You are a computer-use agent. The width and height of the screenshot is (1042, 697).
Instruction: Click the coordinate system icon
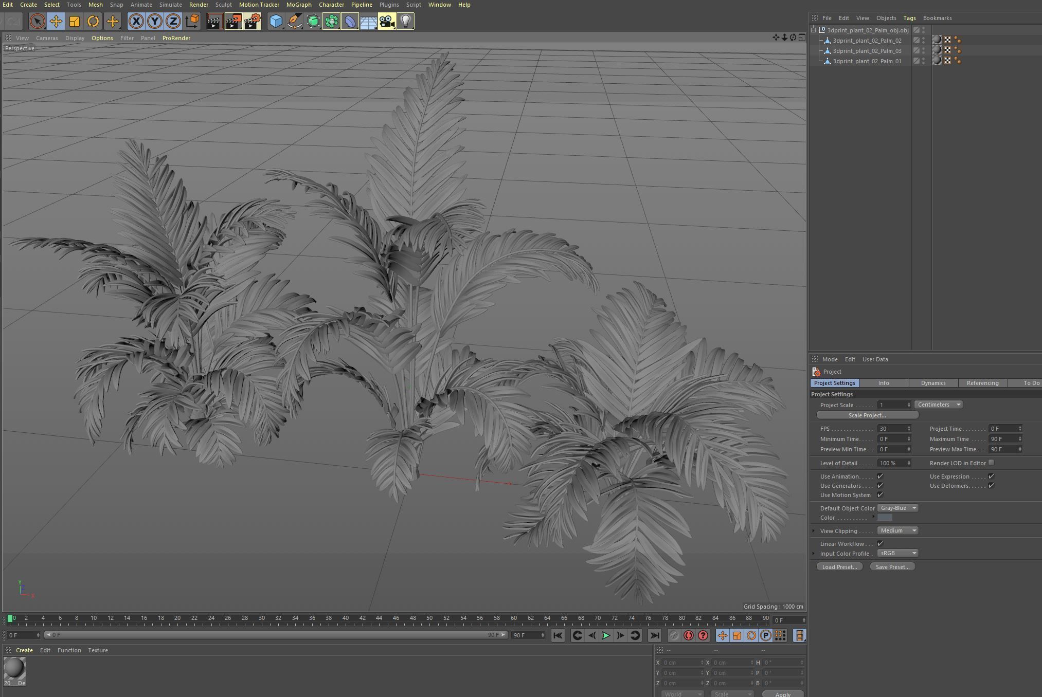point(192,21)
